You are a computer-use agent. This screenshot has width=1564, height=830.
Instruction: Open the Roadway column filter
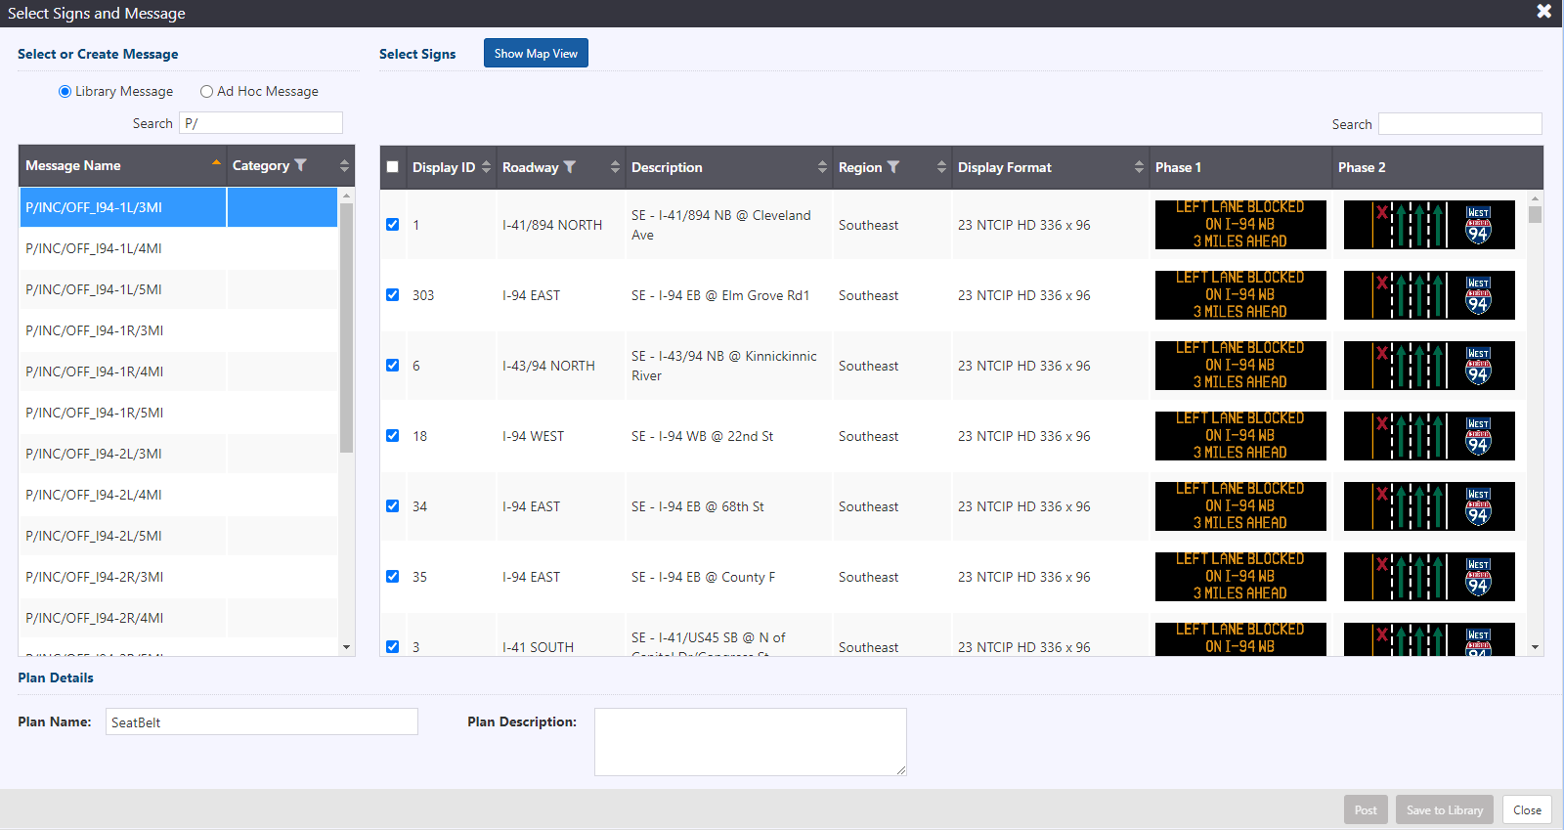pos(569,167)
